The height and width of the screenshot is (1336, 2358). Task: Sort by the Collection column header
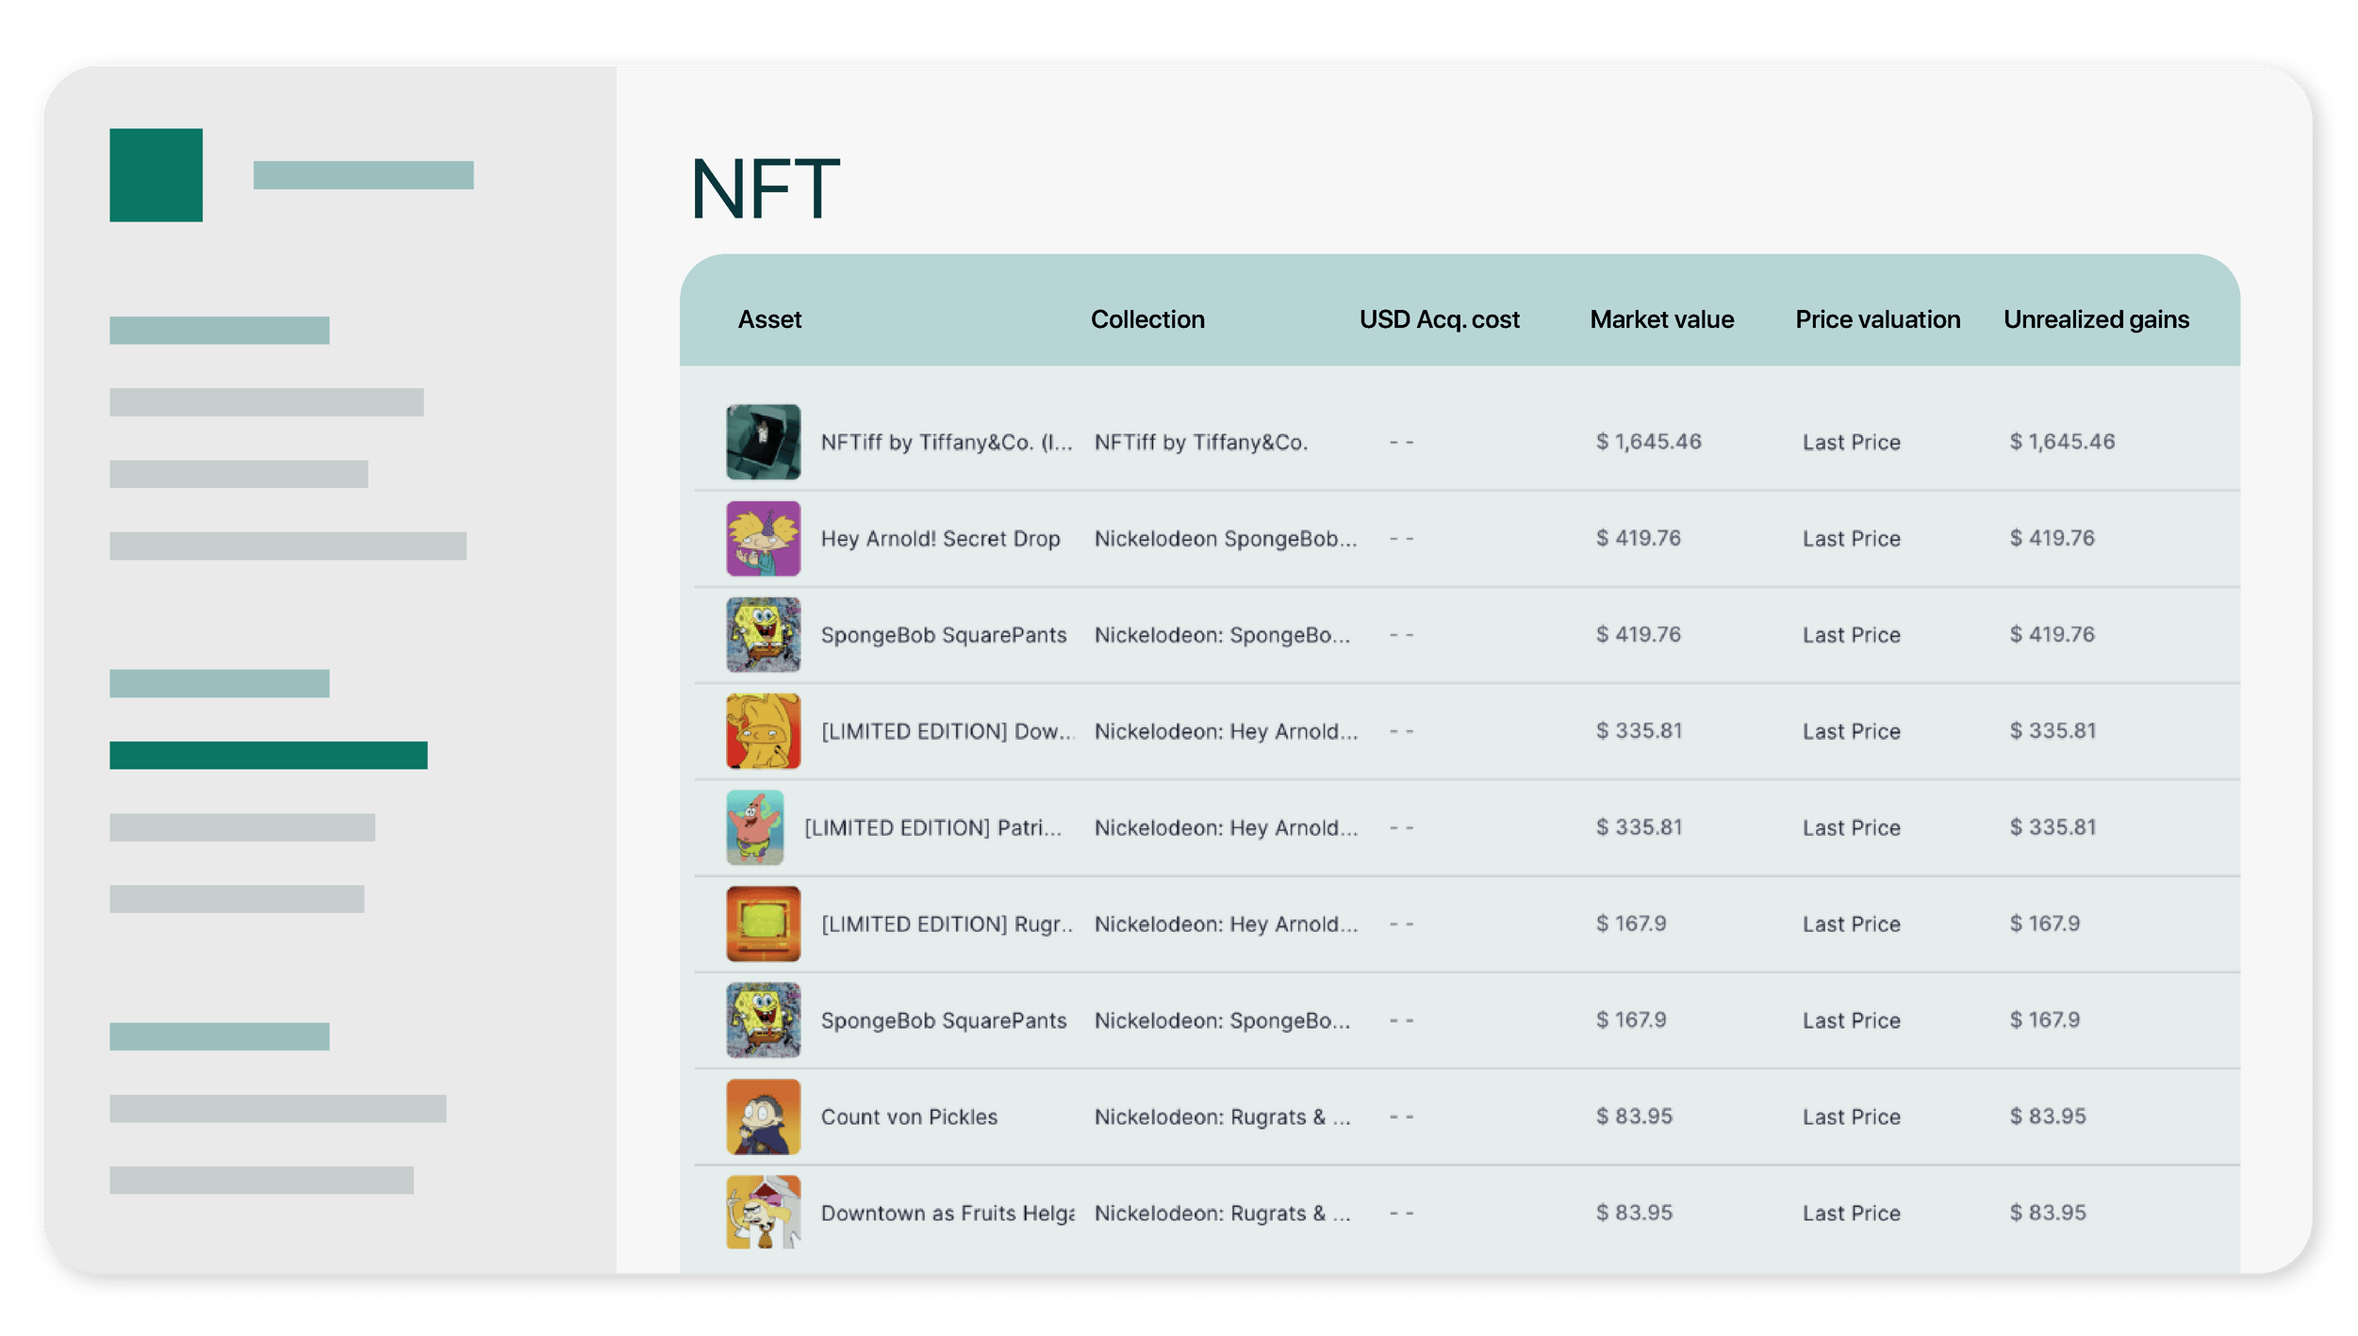pyautogui.click(x=1147, y=319)
